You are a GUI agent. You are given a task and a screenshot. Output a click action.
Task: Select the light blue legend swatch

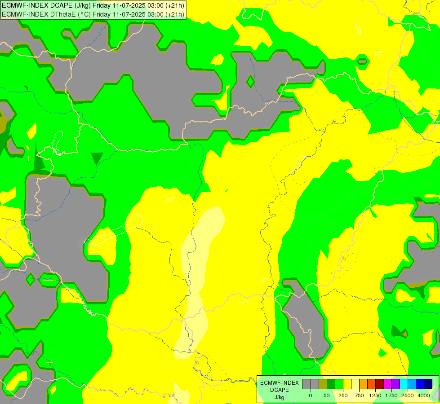[412, 384]
